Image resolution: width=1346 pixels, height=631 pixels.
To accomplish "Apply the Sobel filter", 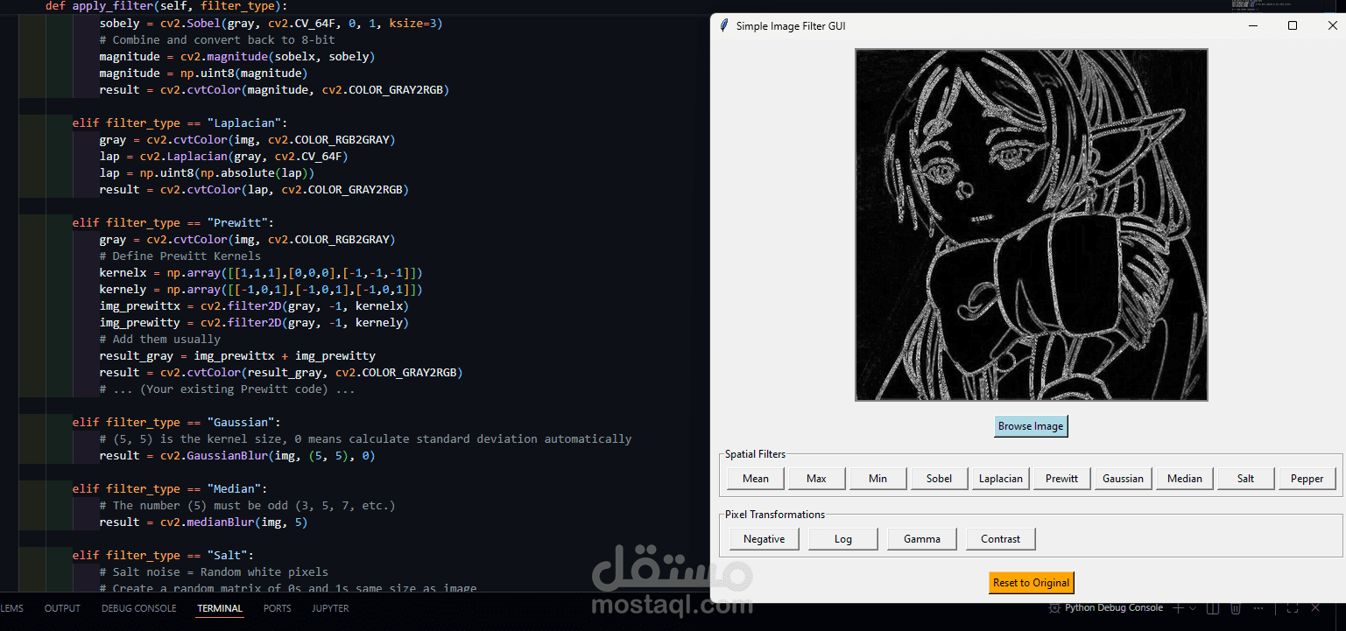I will [940, 478].
